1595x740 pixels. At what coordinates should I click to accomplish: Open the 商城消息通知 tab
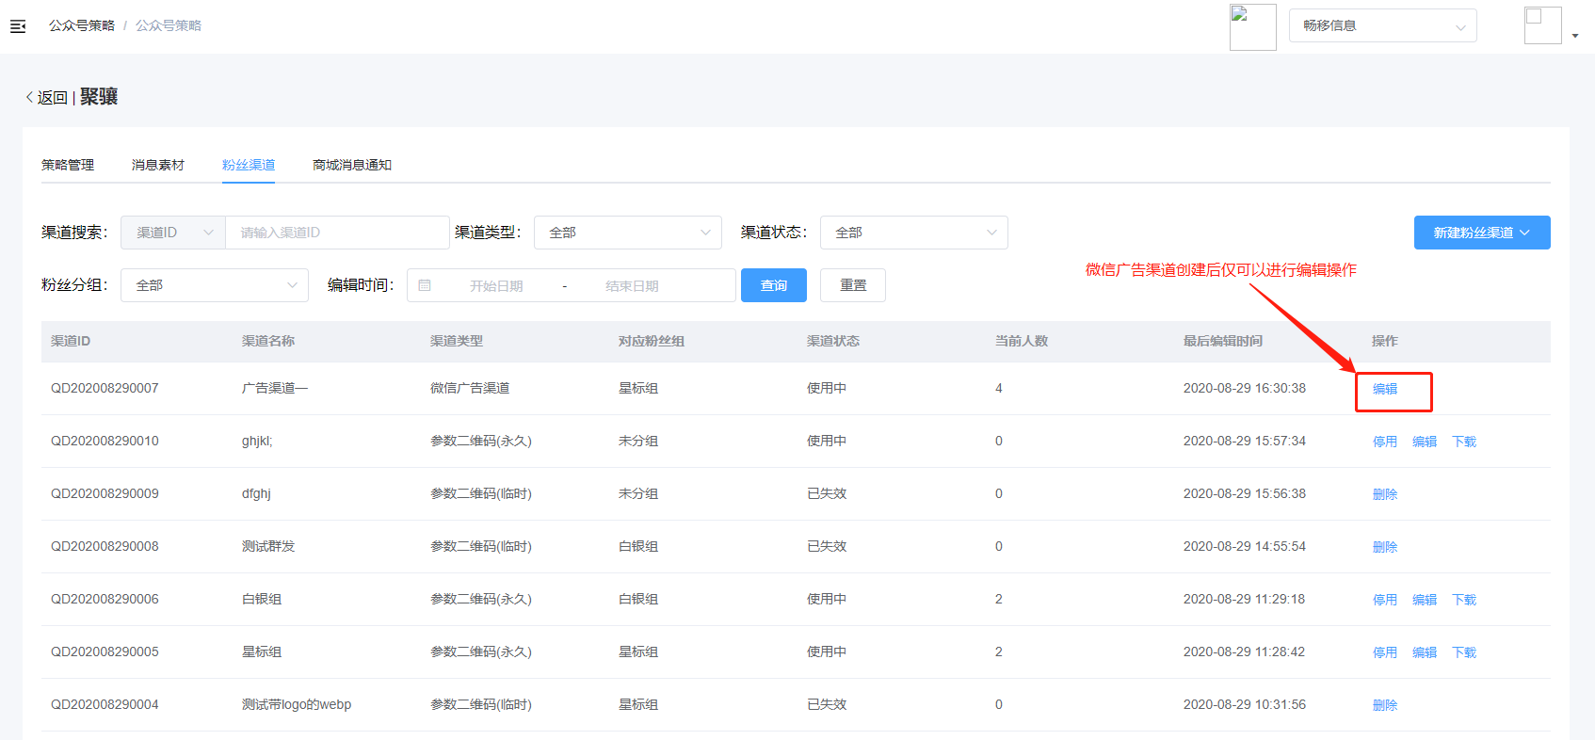[351, 165]
